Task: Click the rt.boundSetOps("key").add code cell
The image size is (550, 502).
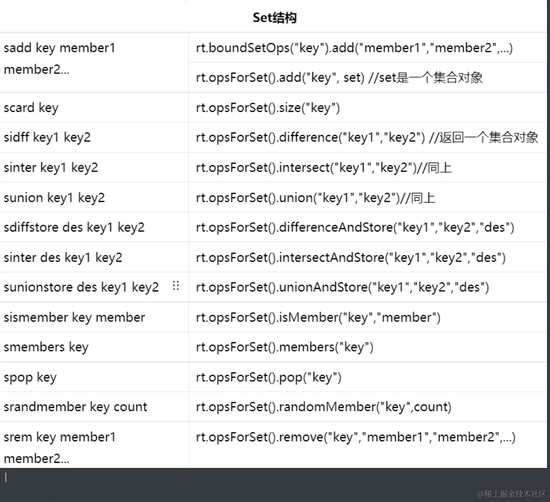Action: tap(354, 48)
